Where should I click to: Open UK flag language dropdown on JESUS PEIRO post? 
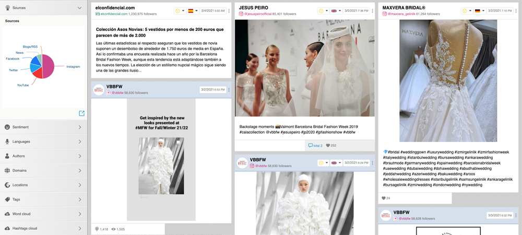pos(336,10)
